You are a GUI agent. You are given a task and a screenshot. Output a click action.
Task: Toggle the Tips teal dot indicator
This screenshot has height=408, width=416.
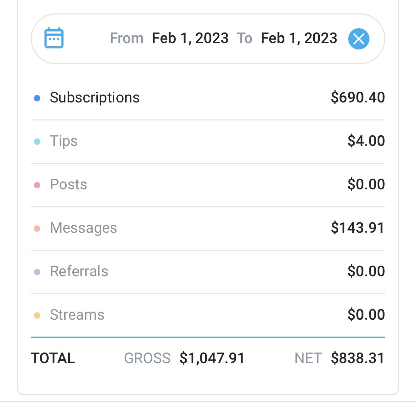37,142
